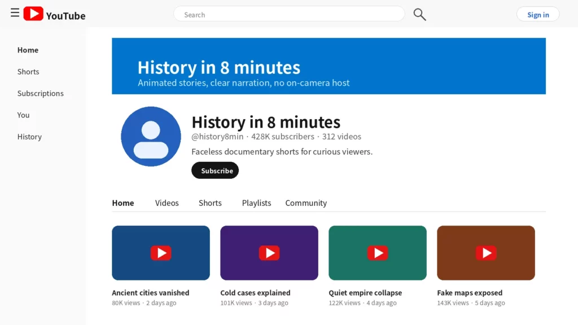Focus the Search input field

pos(289,14)
